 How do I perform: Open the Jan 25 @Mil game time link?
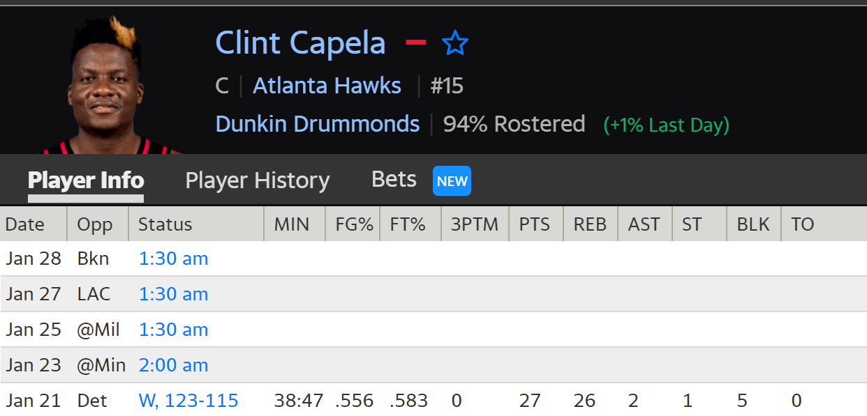[173, 330]
